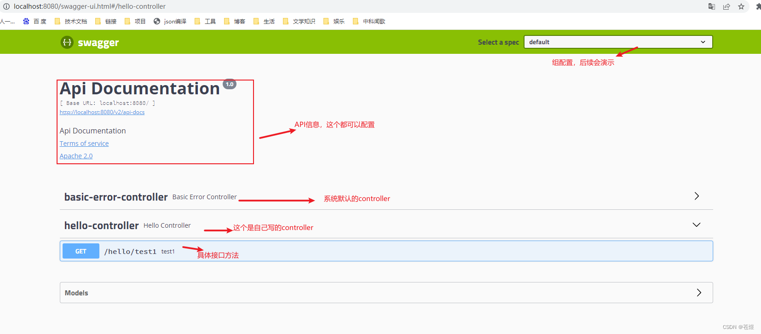Bookmark this page with the star icon

[741, 6]
